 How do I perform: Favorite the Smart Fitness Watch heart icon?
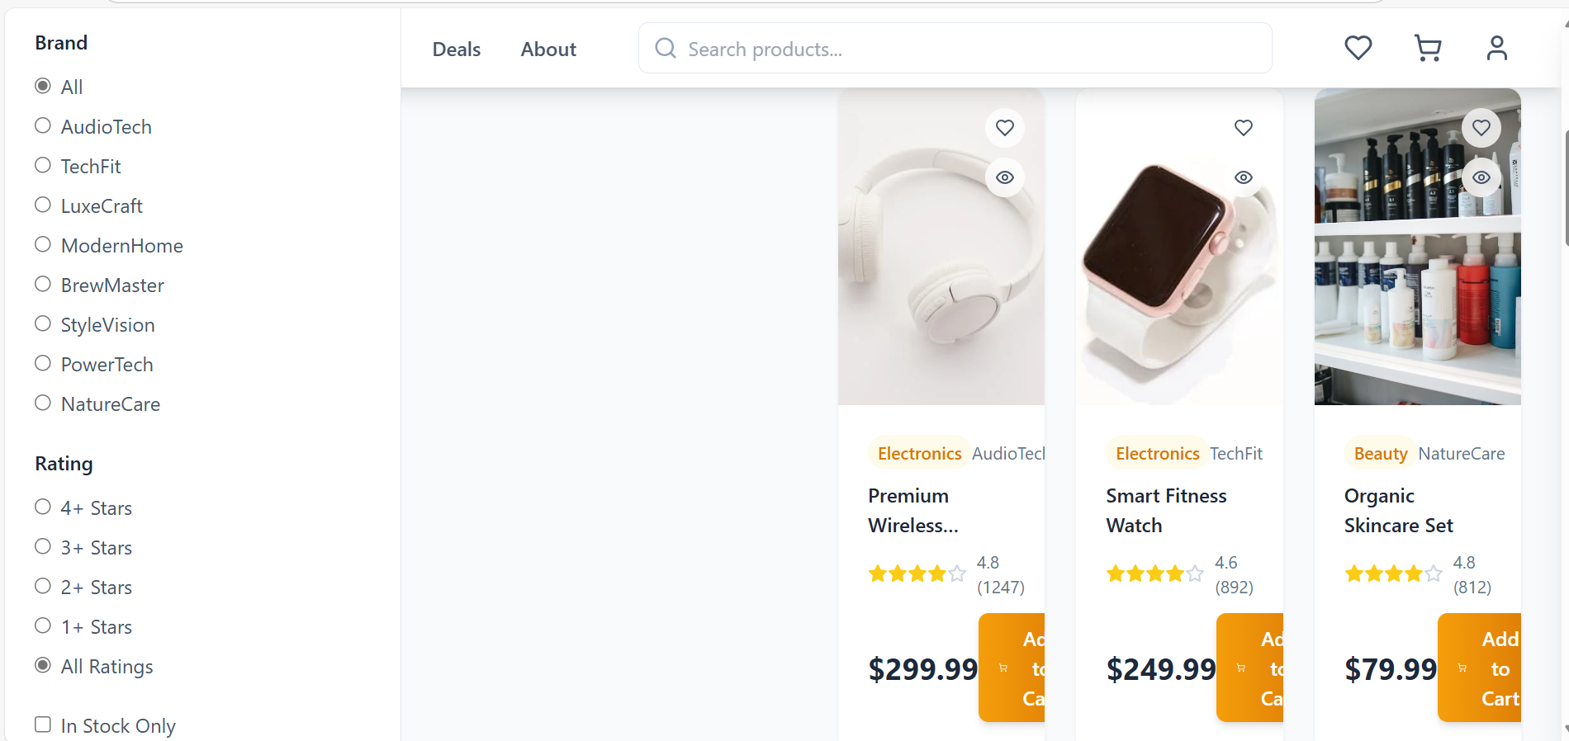pos(1243,128)
